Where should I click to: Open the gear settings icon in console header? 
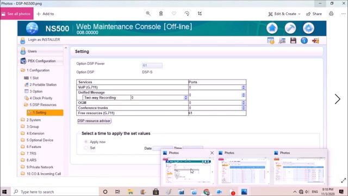pos(308,28)
